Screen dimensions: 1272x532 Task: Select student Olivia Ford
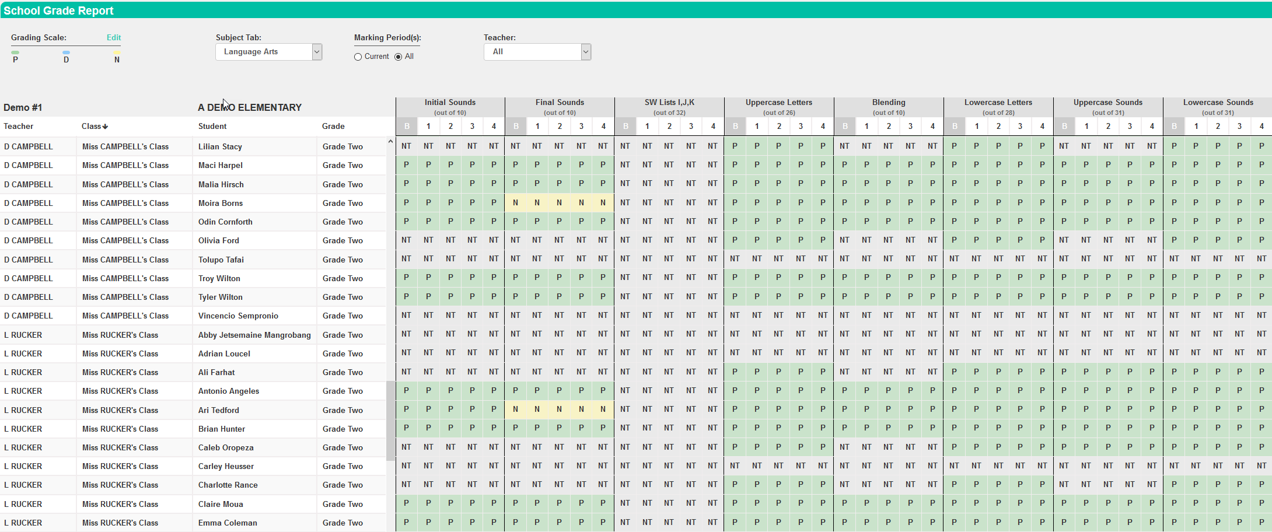(219, 240)
